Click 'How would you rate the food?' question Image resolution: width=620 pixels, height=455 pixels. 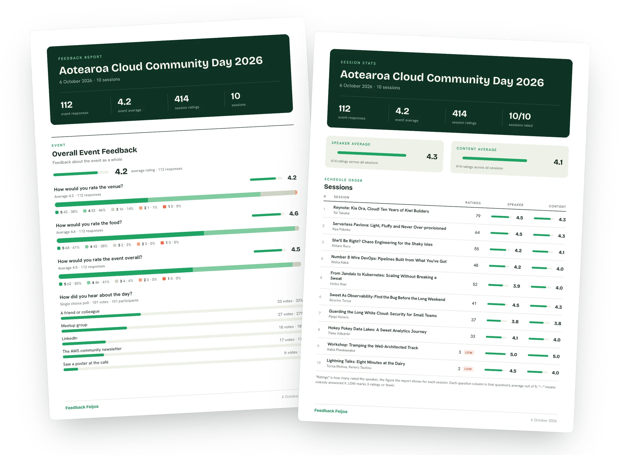coord(89,224)
